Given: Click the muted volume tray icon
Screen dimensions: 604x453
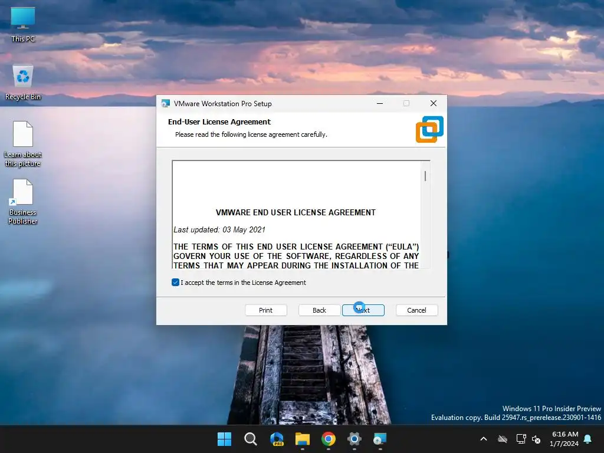Looking at the screenshot, I should pos(536,439).
